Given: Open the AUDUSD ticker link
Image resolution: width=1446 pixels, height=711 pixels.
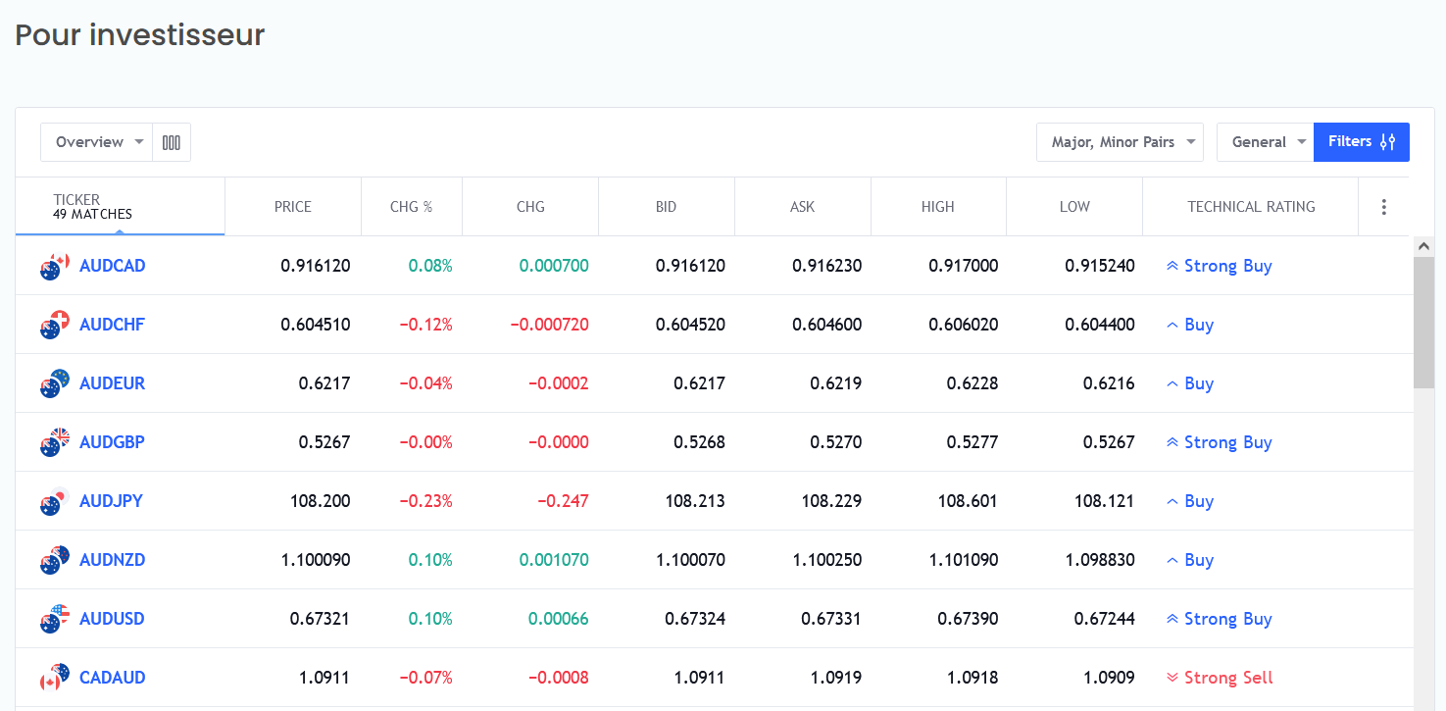Looking at the screenshot, I should (112, 619).
